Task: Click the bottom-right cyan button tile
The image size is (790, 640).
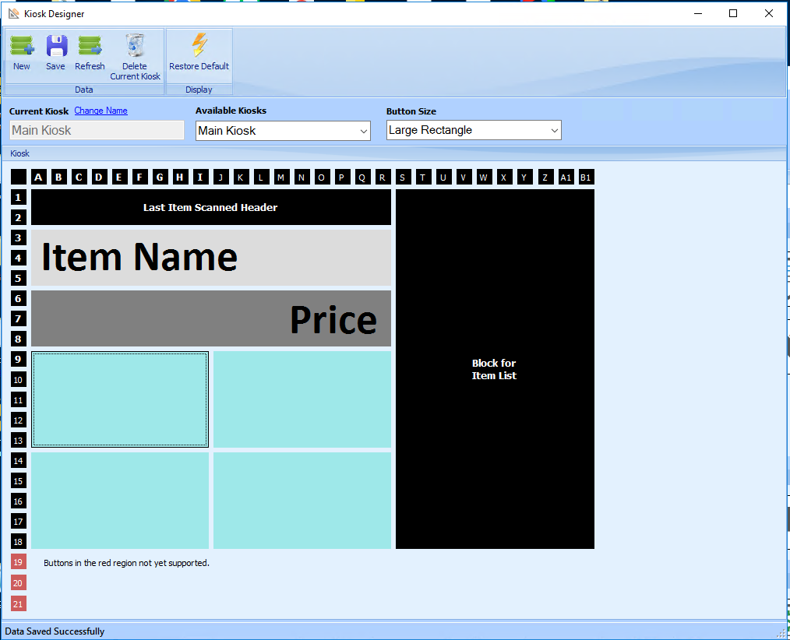Action: [302, 501]
